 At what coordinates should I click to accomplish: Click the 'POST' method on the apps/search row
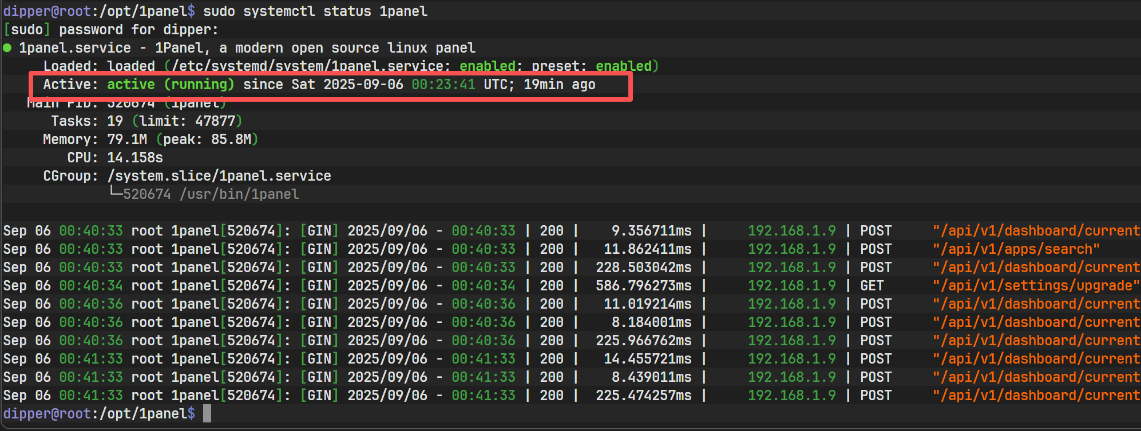click(875, 249)
